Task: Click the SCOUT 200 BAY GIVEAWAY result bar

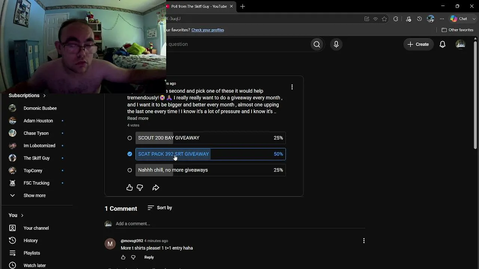Action: click(211, 138)
